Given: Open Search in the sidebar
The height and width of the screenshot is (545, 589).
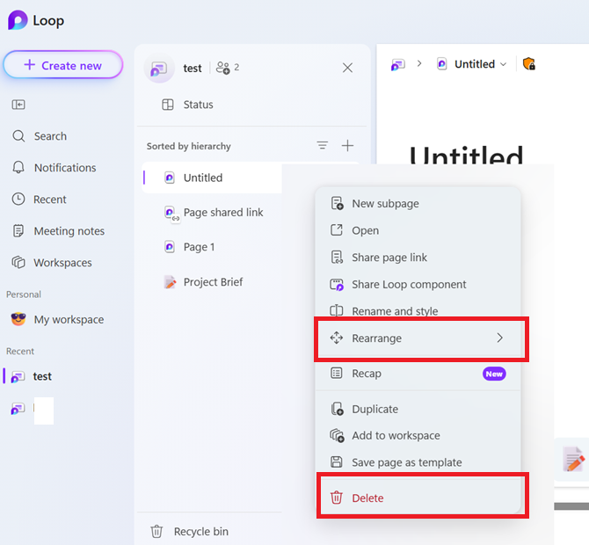Looking at the screenshot, I should (x=39, y=136).
